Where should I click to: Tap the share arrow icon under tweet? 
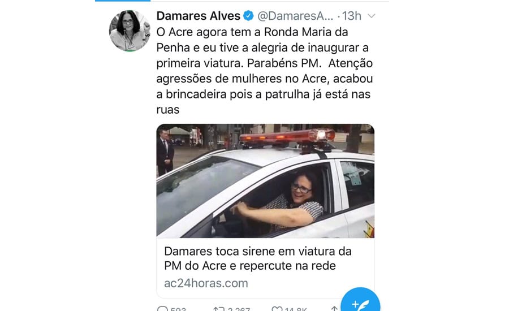tap(334, 309)
